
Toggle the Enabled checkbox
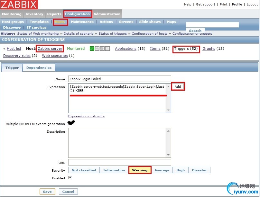70,178
